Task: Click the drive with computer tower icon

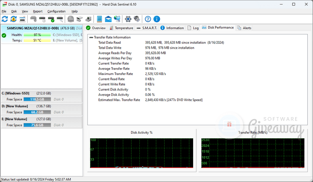Action: [x=88, y=19]
